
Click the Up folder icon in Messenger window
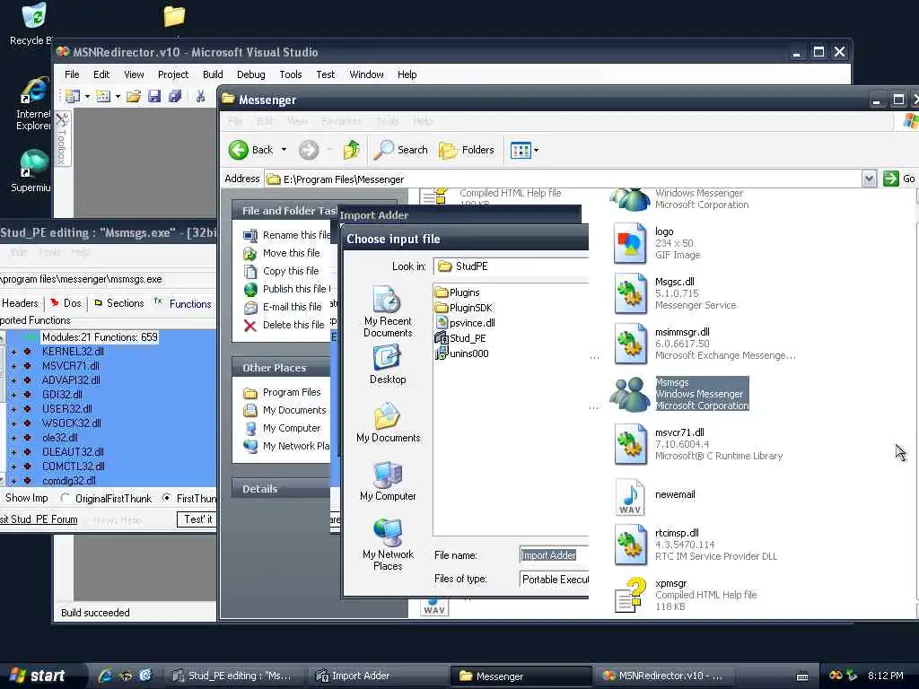coord(352,150)
